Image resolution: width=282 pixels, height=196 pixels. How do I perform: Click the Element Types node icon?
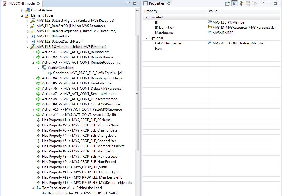(x=27, y=15)
